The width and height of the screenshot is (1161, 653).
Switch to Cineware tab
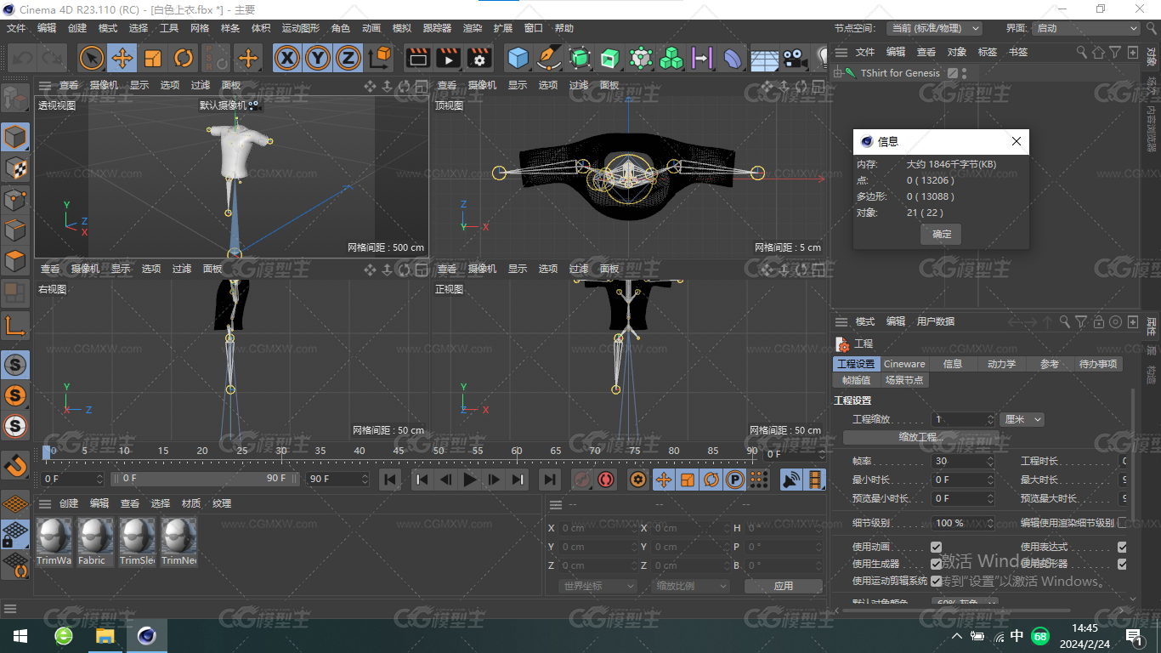(904, 364)
